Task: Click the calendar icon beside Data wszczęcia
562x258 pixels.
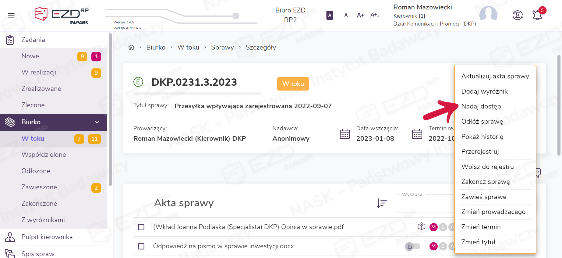Action: tap(345, 134)
